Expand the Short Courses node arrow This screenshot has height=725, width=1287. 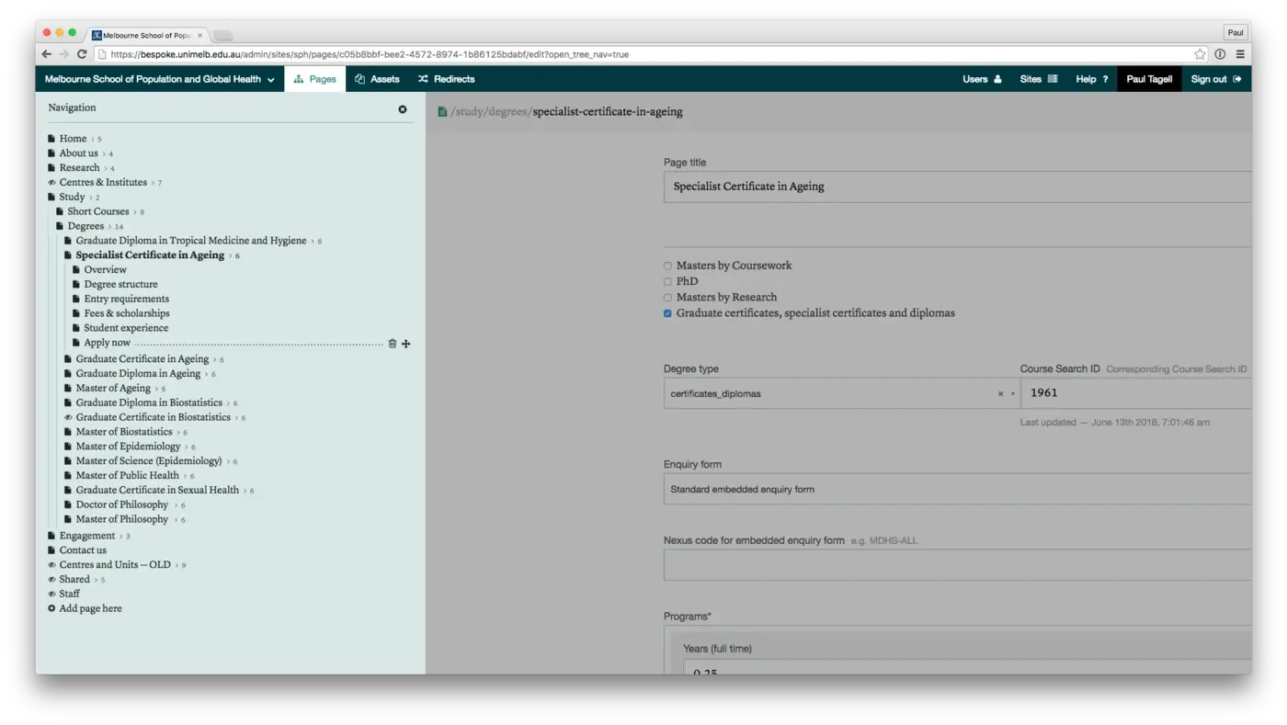coord(135,212)
